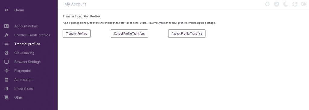Click the Cancel Profile Transfers button

coord(129,34)
